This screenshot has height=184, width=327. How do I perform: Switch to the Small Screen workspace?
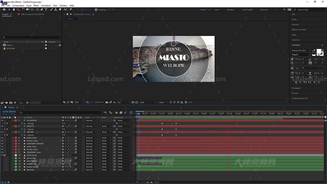[247, 10]
